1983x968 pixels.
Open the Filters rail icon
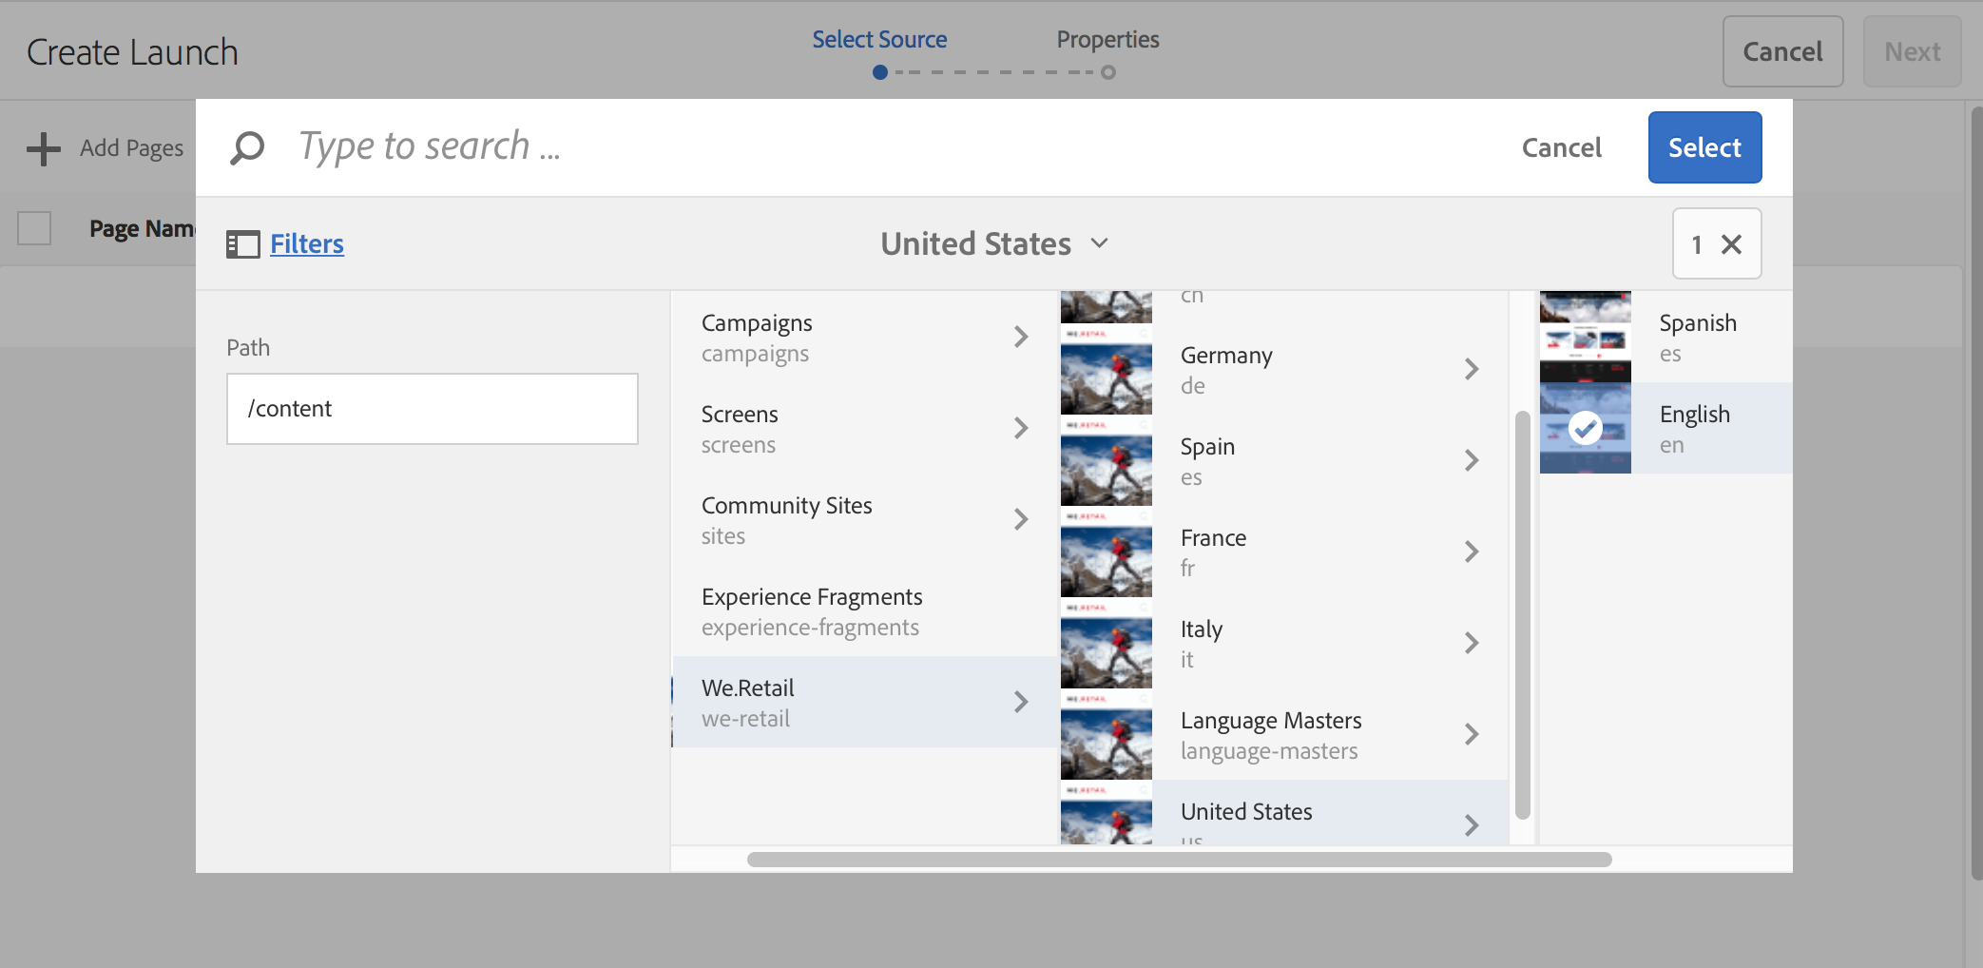pyautogui.click(x=242, y=244)
